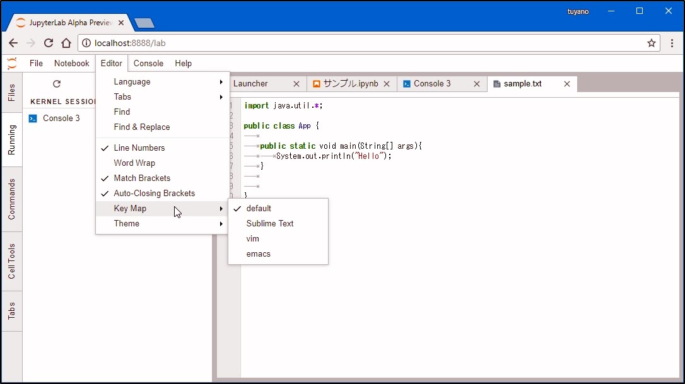
Task: Reload the page with browser refresh button
Action: click(x=49, y=44)
